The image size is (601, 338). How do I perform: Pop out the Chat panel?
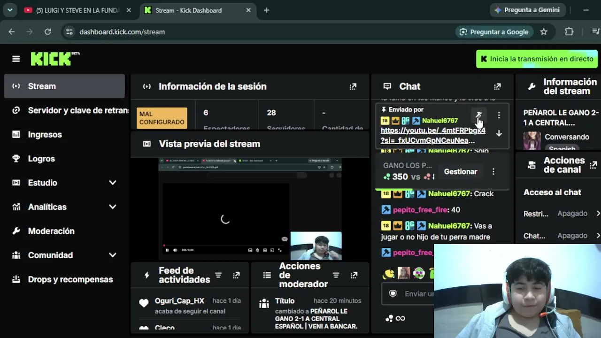tap(497, 86)
